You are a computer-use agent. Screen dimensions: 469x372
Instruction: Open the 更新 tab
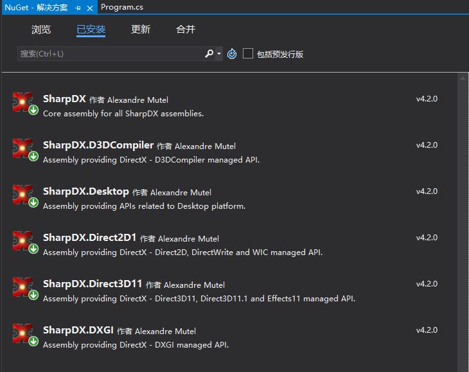coord(141,30)
